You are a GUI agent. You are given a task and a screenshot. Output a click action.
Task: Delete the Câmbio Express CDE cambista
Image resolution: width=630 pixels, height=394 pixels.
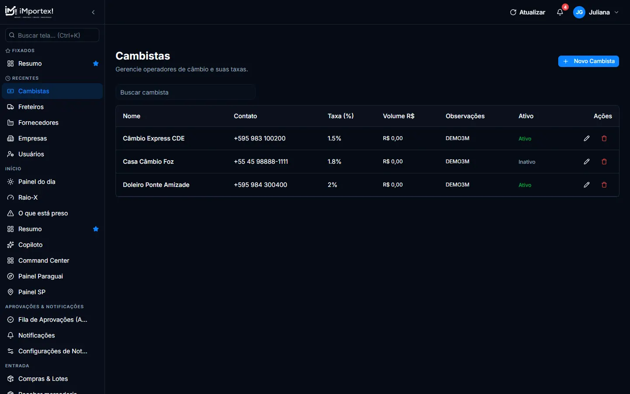[604, 138]
